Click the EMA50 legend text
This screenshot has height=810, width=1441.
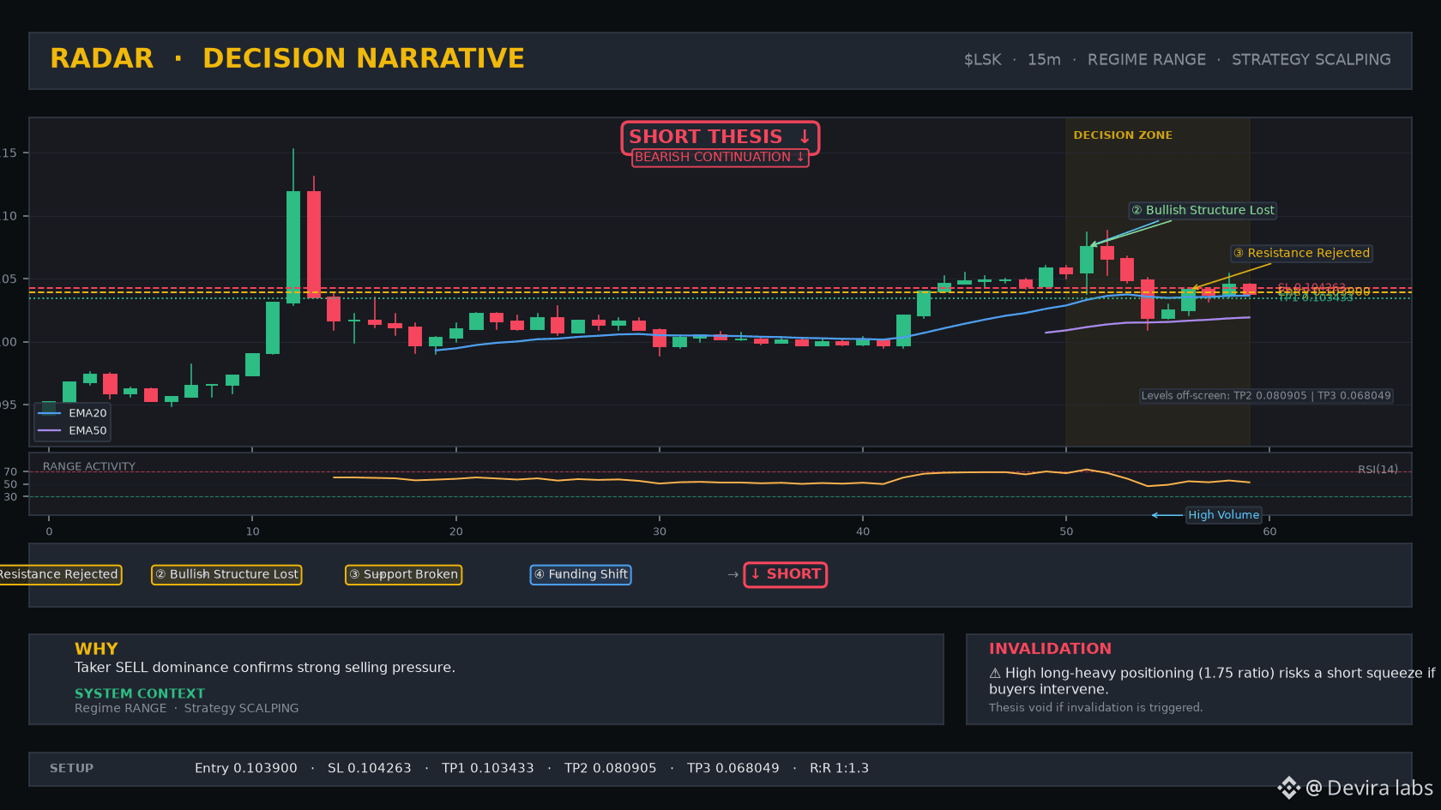coord(88,431)
